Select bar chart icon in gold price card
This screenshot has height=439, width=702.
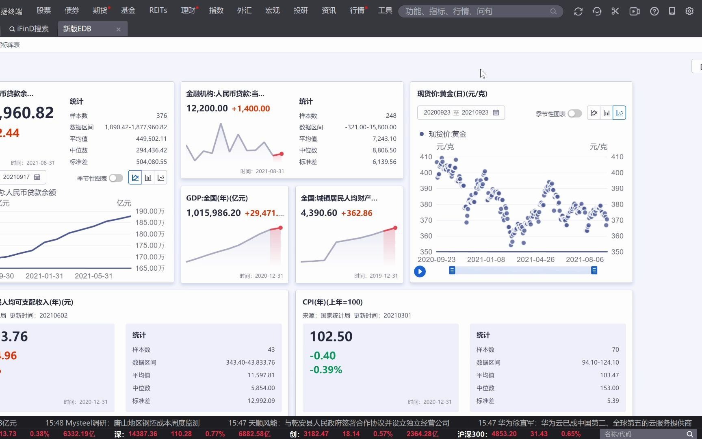point(607,113)
